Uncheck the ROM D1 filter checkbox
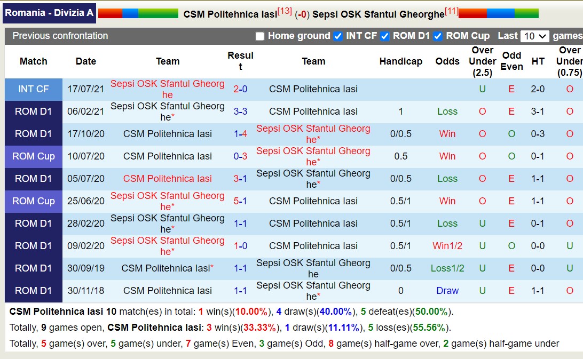583x359 pixels. click(x=384, y=36)
